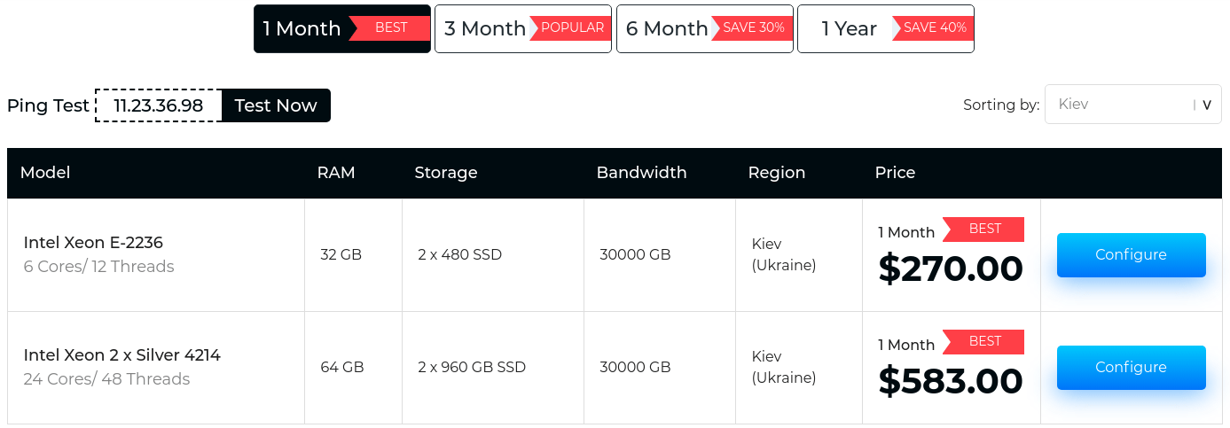Click the SAVE 30% ribbon badge
The width and height of the screenshot is (1230, 428).
(752, 27)
